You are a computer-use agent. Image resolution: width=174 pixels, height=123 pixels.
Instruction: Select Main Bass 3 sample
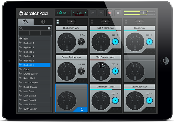pos(35,100)
